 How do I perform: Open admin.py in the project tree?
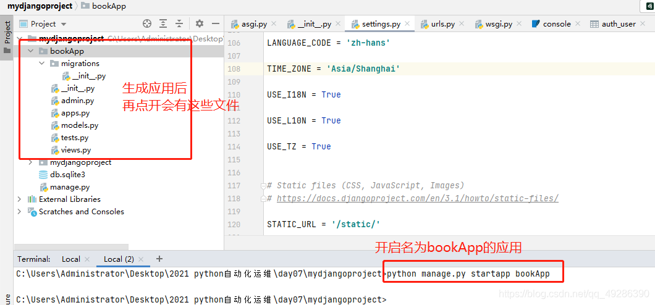pyautogui.click(x=77, y=101)
